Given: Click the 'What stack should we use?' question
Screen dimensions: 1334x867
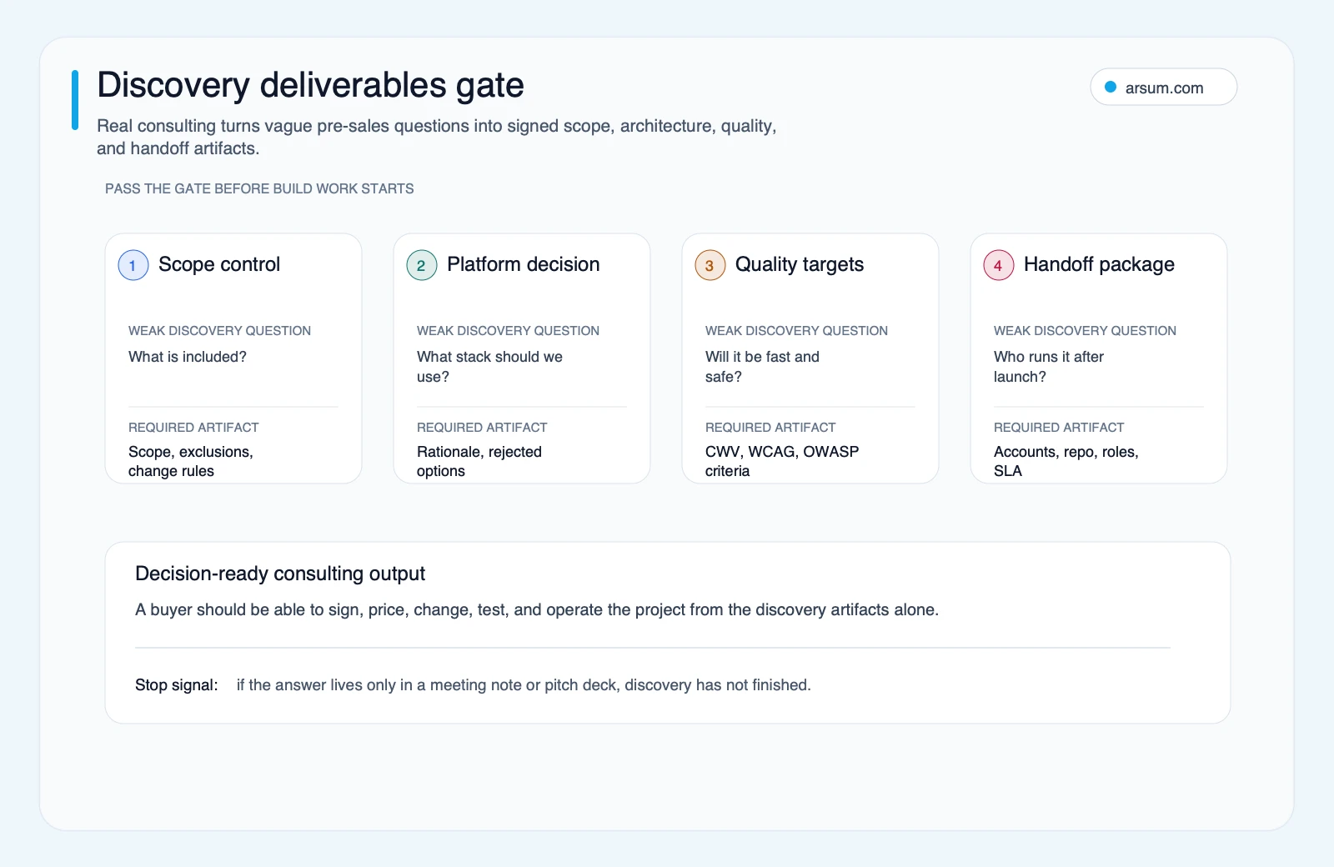Looking at the screenshot, I should point(489,367).
